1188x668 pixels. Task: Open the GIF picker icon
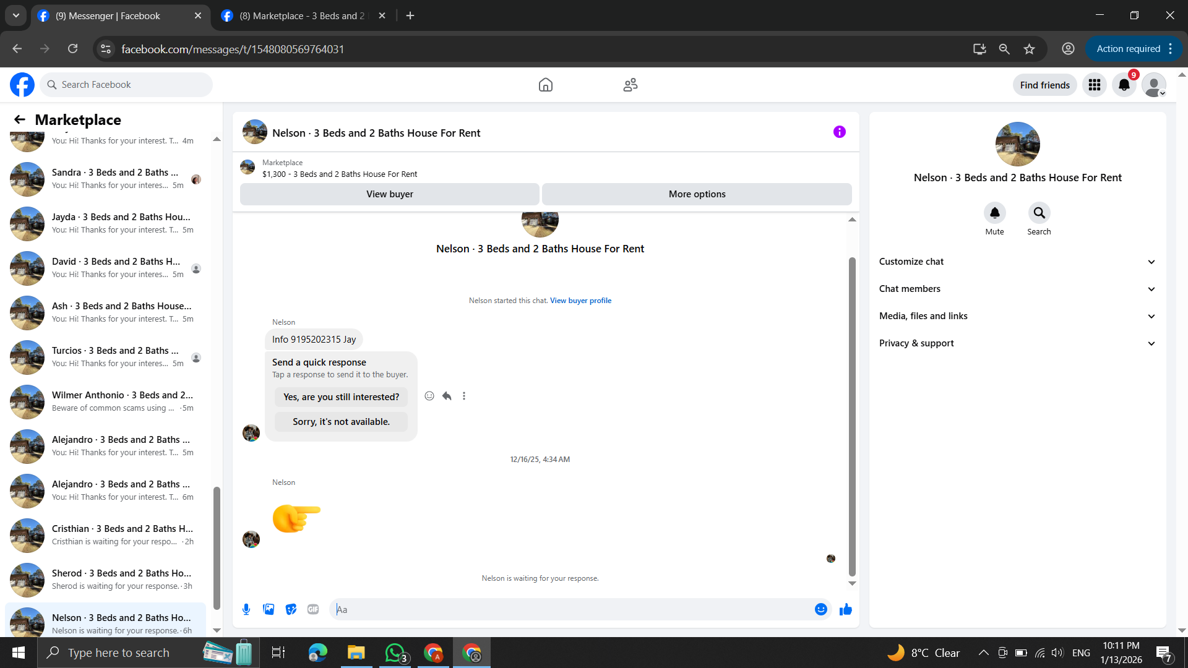[313, 609]
